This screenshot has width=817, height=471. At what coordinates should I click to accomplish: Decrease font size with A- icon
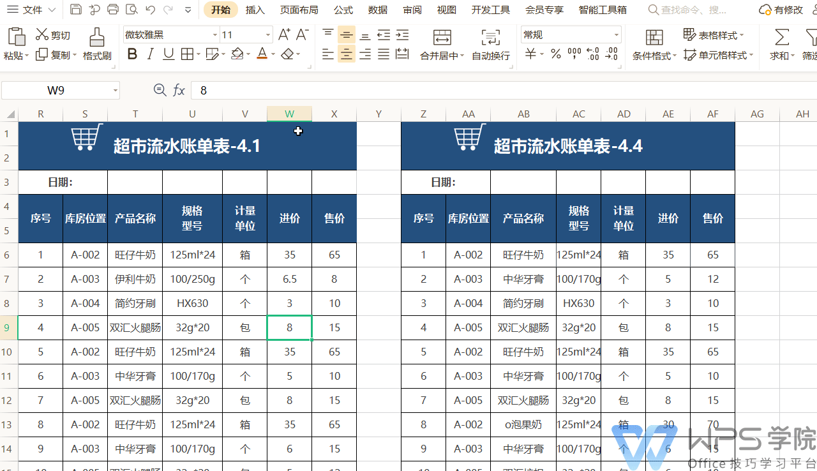303,34
